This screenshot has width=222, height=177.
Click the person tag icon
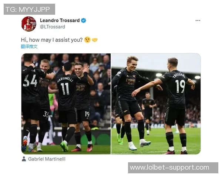coord(24,159)
